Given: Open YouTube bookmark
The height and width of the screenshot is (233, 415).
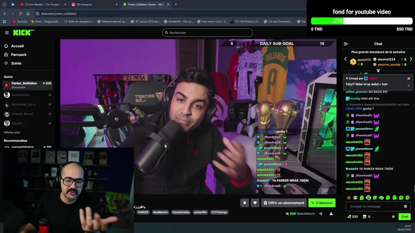Looking at the screenshot, I should [x=20, y=22].
